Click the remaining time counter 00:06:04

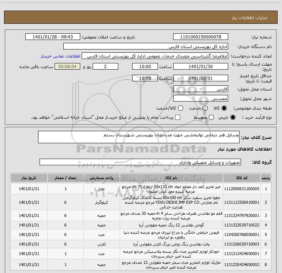click(x=67, y=66)
